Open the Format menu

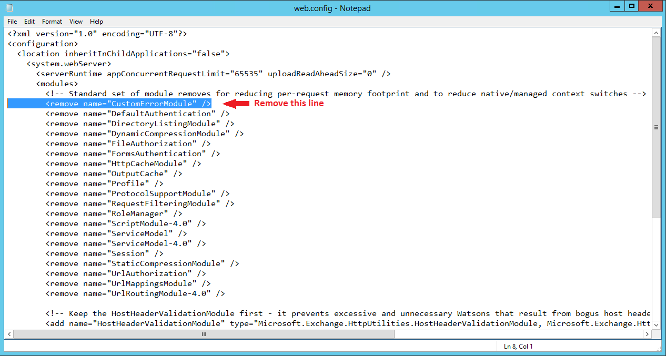click(52, 22)
